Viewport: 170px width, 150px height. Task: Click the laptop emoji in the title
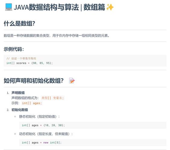[9, 7]
